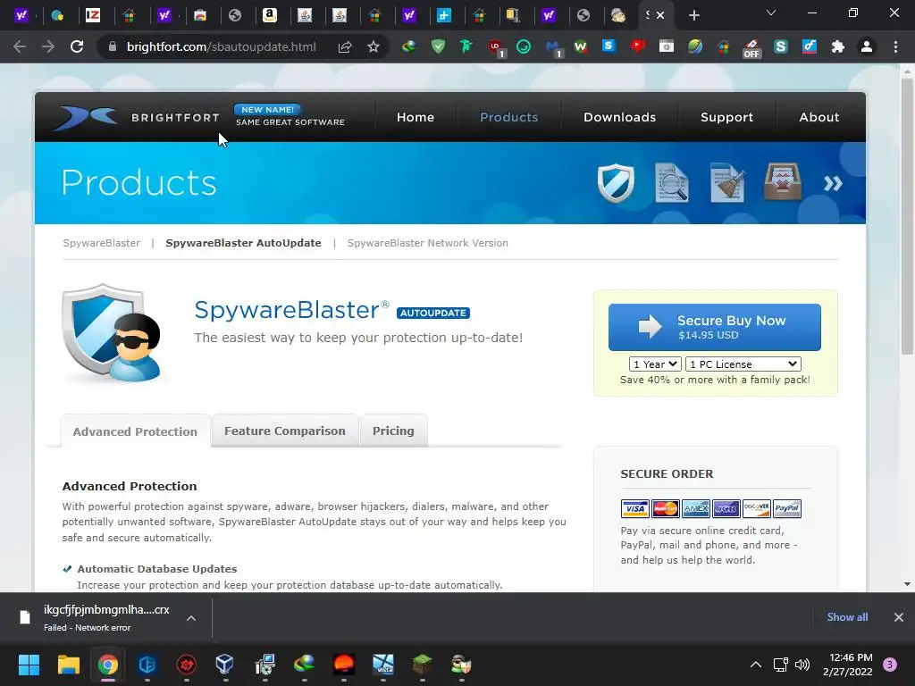Click the Secure Buy Now button
915x686 pixels.
click(x=714, y=327)
